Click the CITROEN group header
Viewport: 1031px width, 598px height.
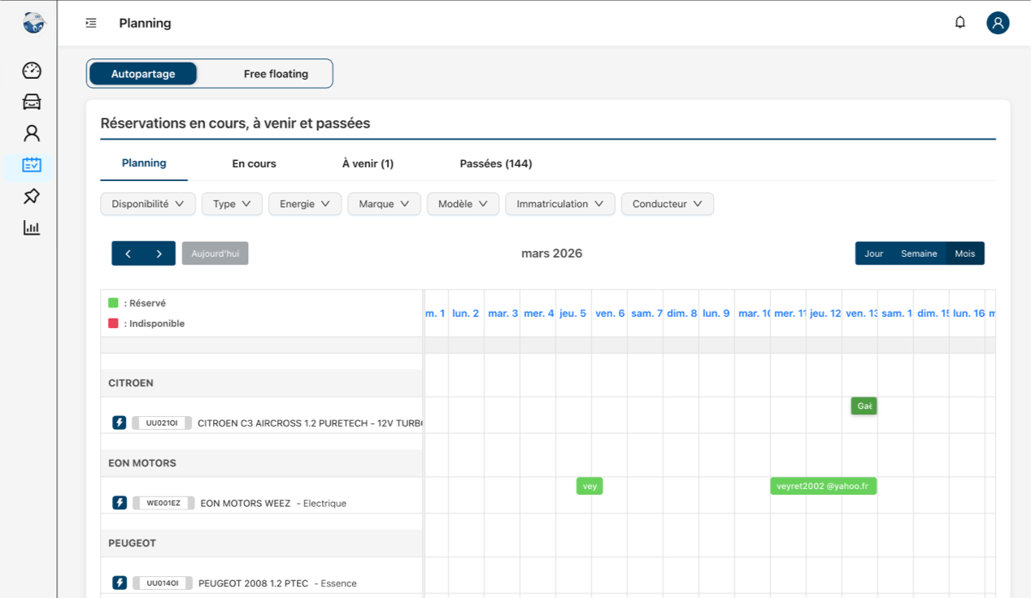click(262, 383)
